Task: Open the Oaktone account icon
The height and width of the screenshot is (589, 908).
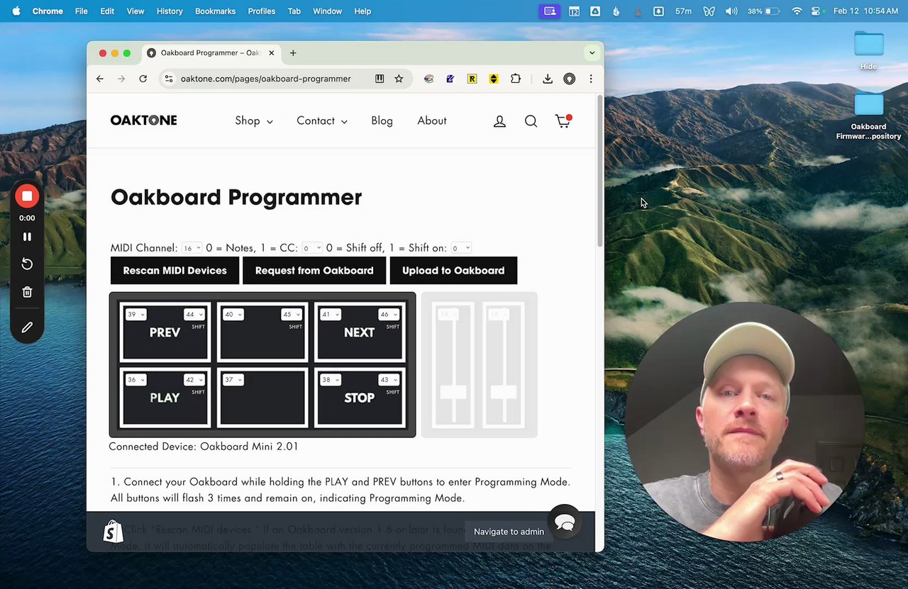Action: [x=499, y=121]
